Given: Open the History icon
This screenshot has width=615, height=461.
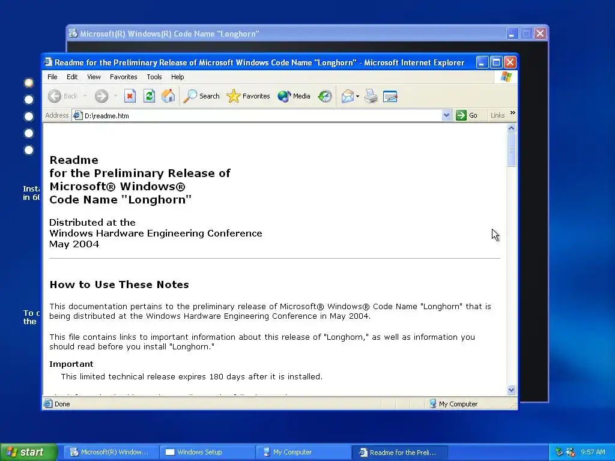Looking at the screenshot, I should point(325,96).
